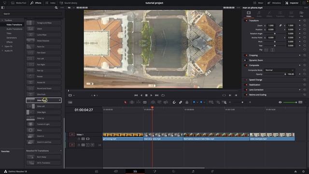
Task: Click the 01:00:04:27 timecode display
Action: pyautogui.click(x=84, y=110)
